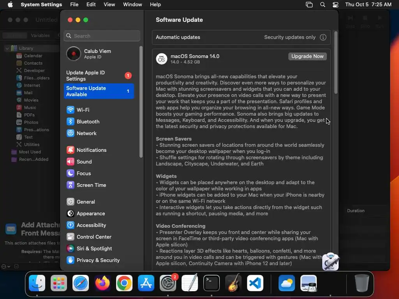Viewport: 399px width, 299px height.
Task: Open App Store from the Dock
Action: 146,283
